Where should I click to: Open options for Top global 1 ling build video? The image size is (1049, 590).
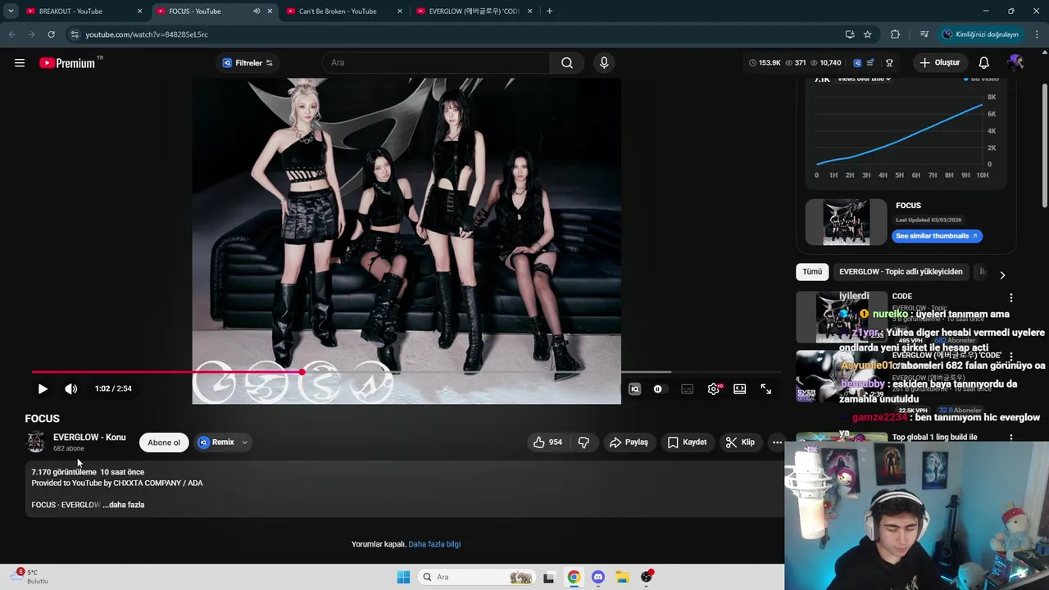pyautogui.click(x=1010, y=438)
